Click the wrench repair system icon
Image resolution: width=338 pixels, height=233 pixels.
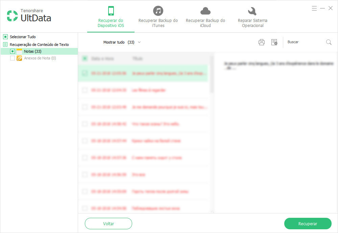252,11
